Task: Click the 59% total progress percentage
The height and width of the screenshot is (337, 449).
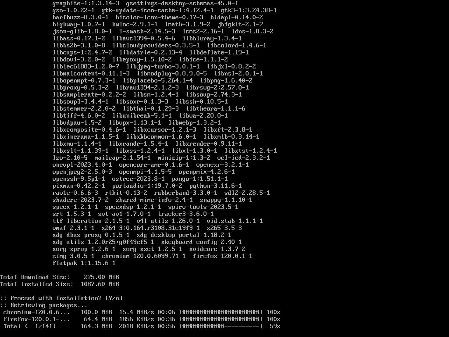Action: click(x=275, y=326)
